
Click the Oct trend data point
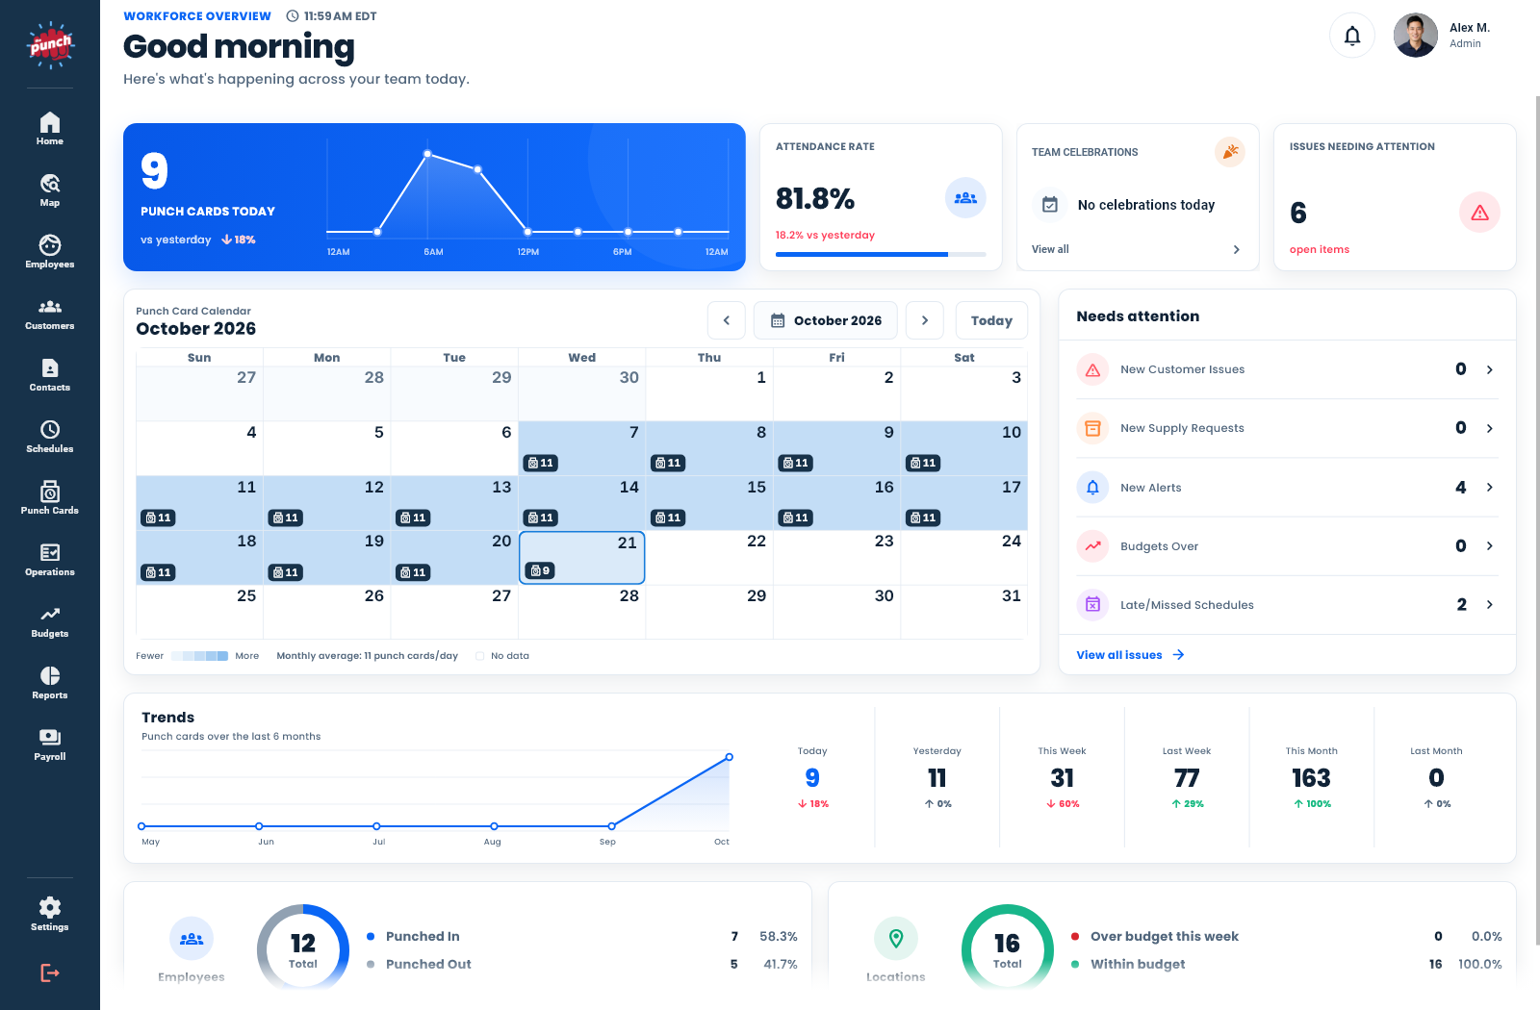(x=730, y=757)
